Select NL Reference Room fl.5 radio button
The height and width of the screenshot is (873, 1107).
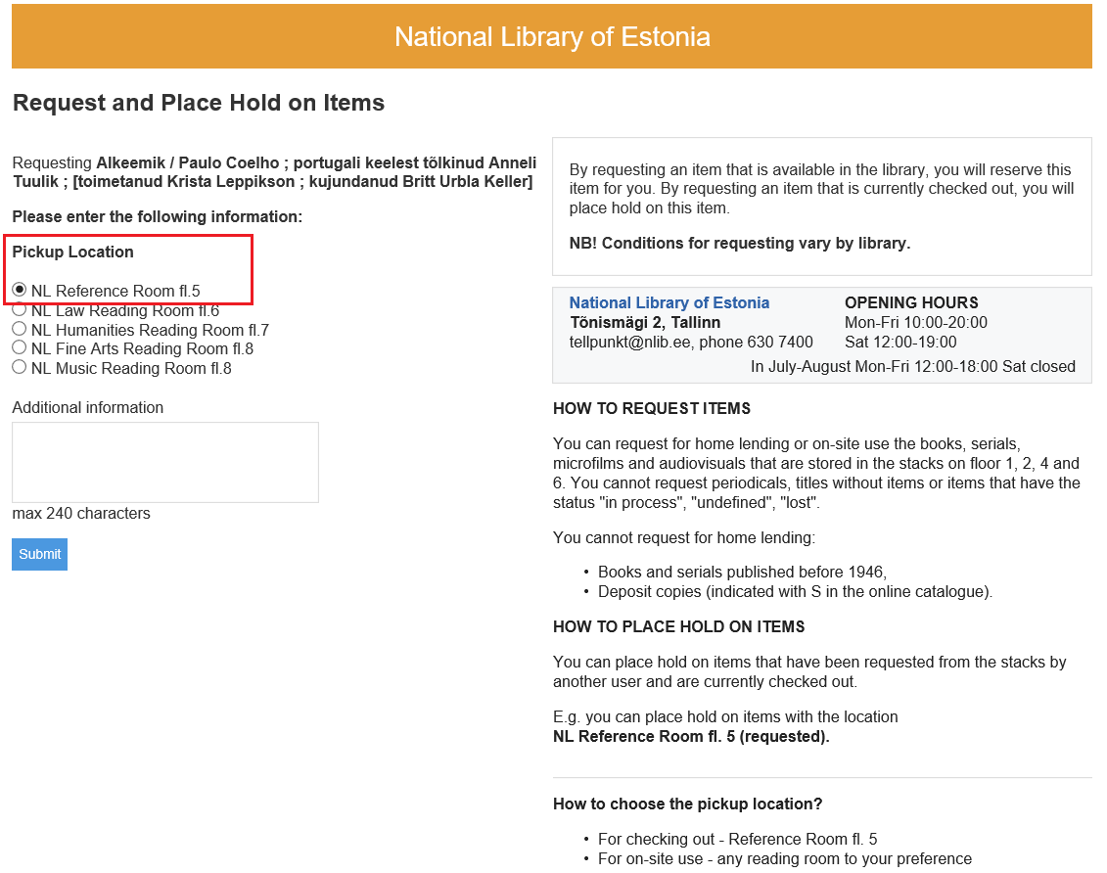[x=19, y=290]
